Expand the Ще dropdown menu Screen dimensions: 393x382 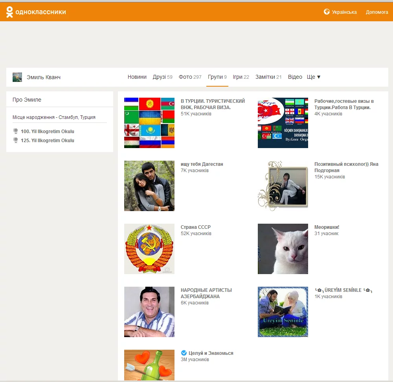pyautogui.click(x=314, y=77)
